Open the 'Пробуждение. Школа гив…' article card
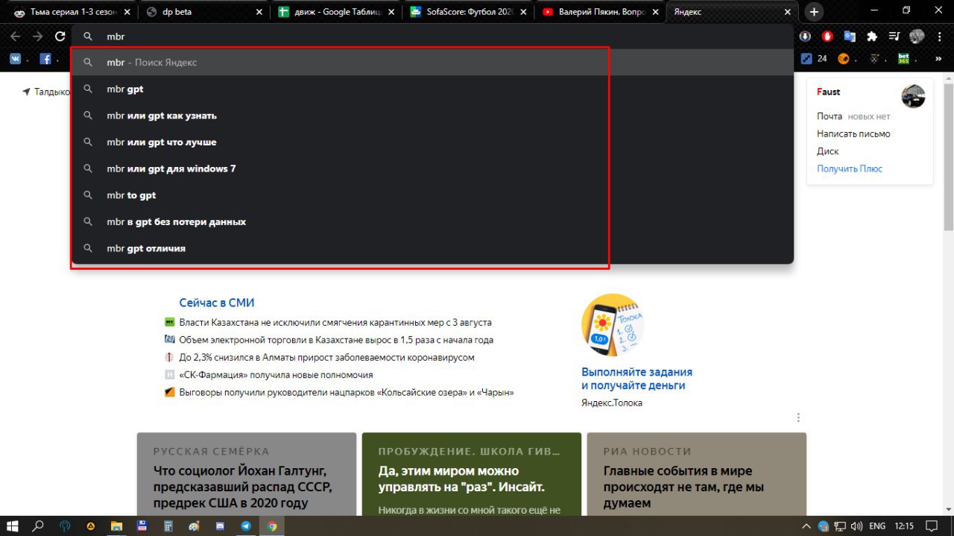This screenshot has width=954, height=536. (x=471, y=474)
